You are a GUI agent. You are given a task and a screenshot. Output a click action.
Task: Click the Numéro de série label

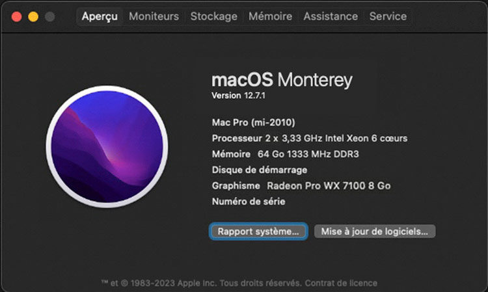coord(249,202)
